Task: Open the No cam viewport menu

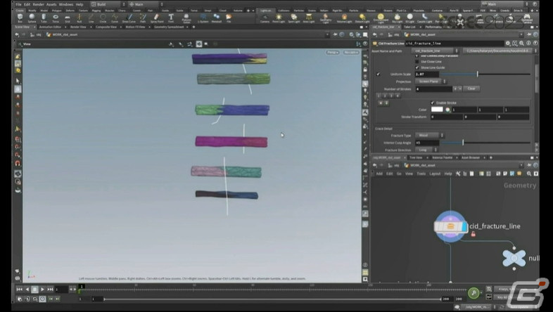Action: pos(351,53)
